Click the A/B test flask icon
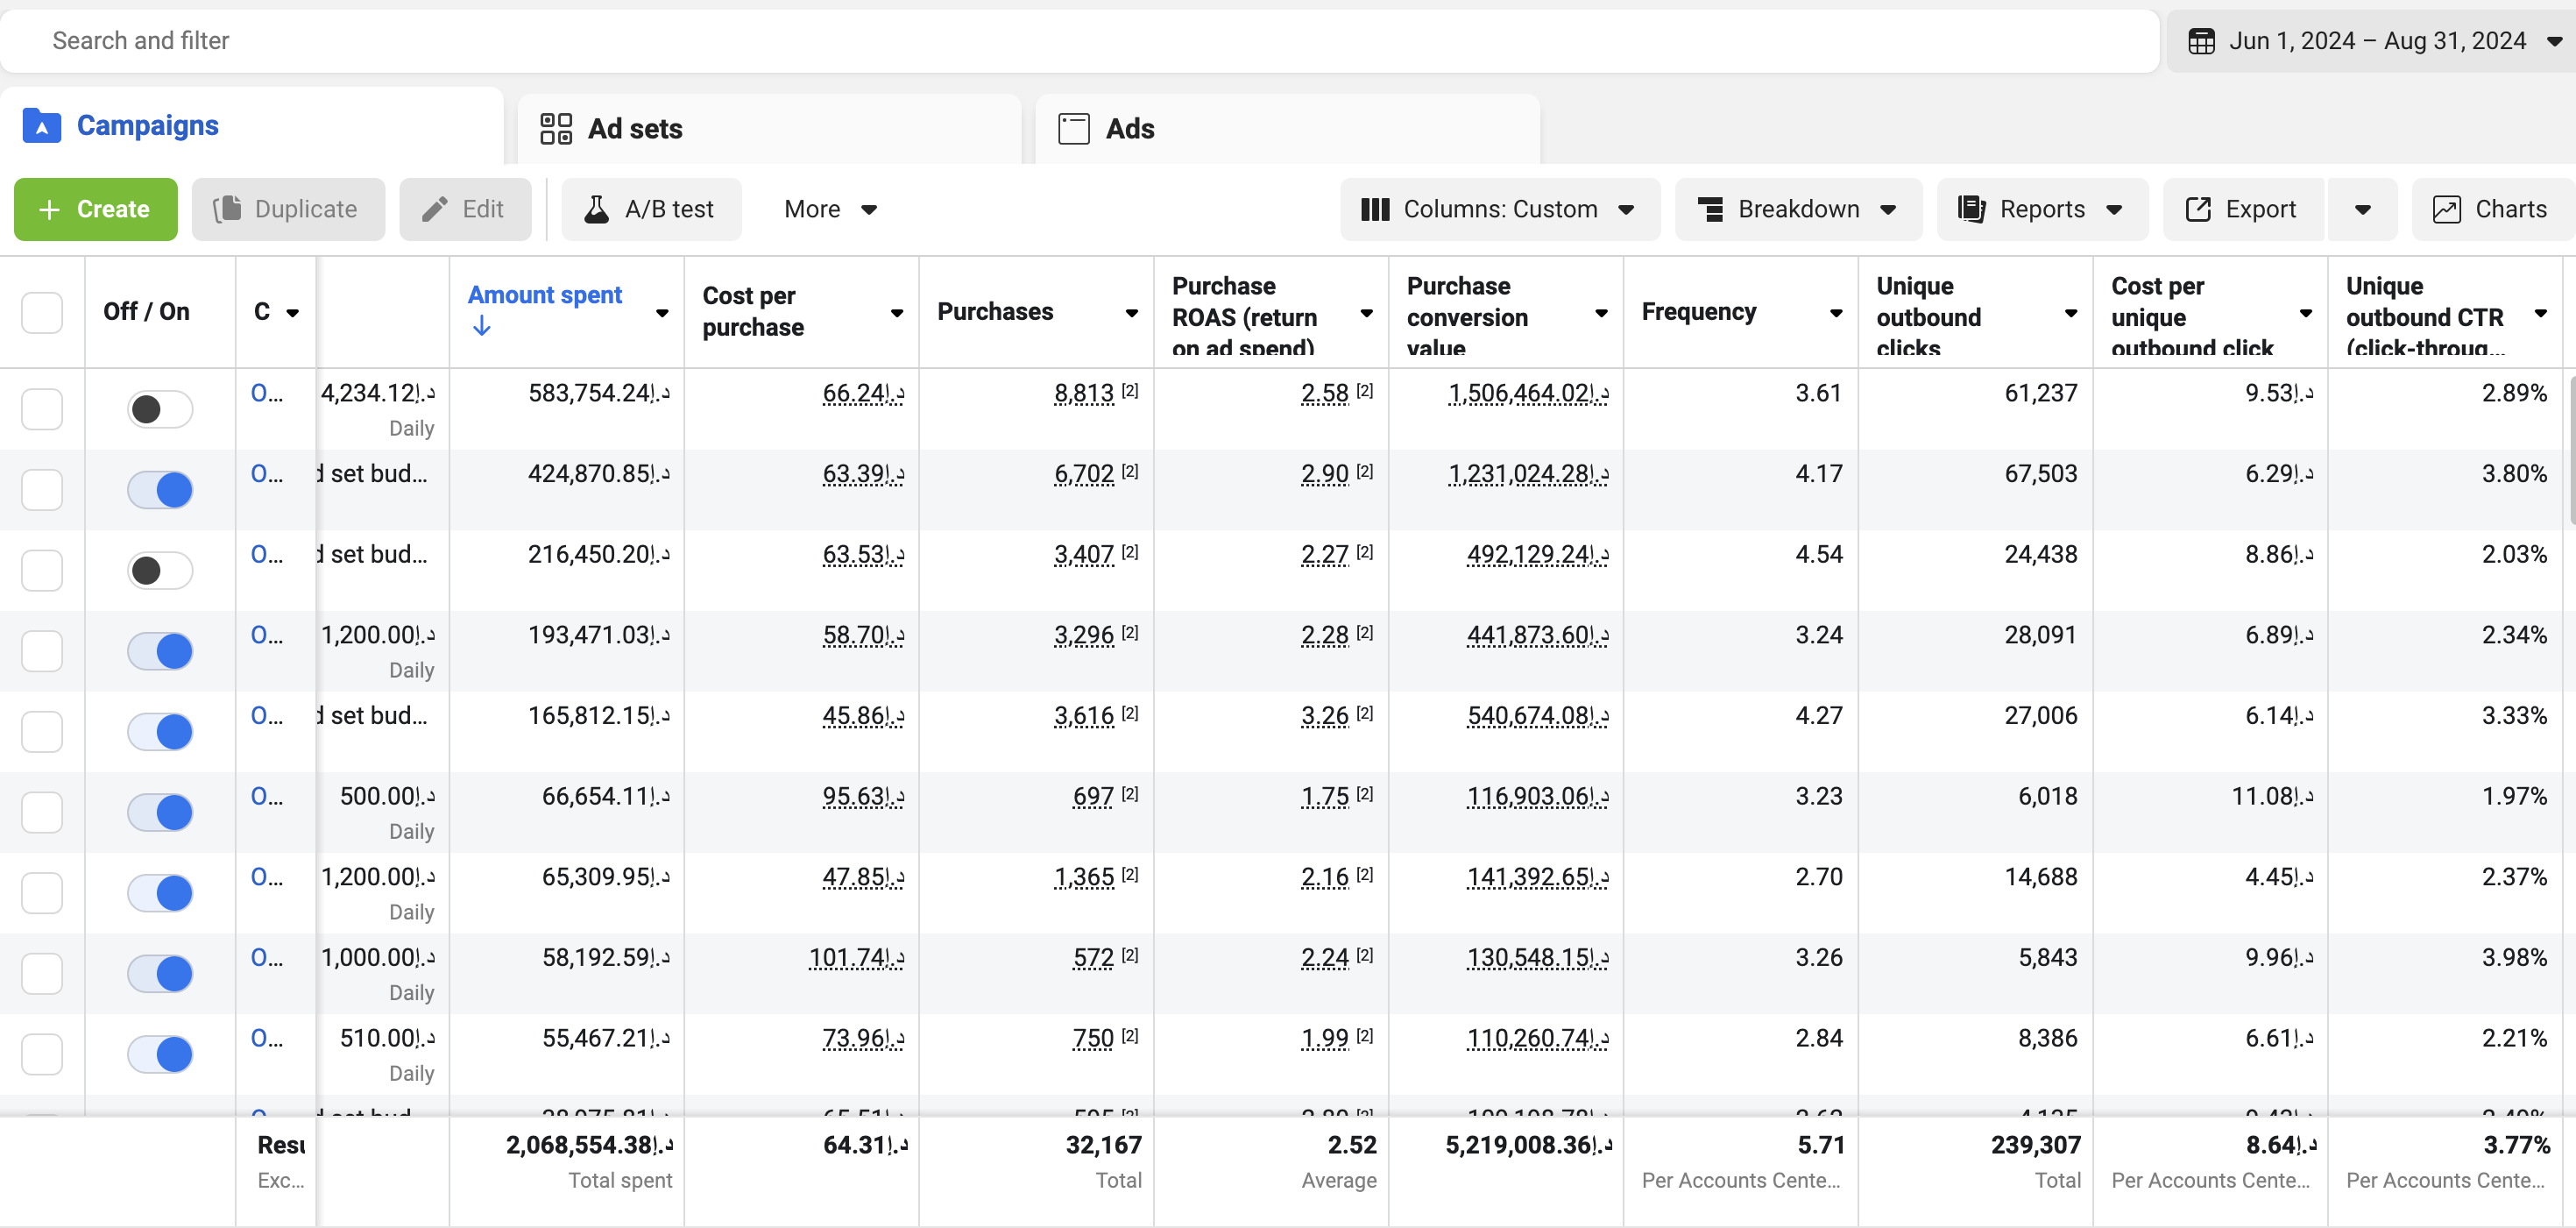 coord(596,209)
